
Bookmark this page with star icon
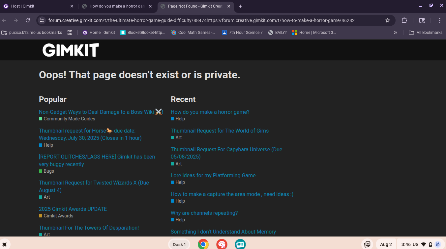click(x=388, y=20)
